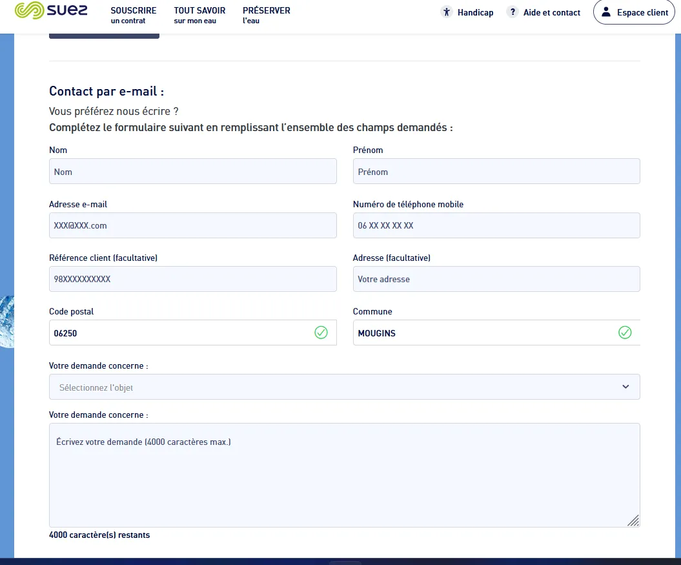The width and height of the screenshot is (681, 565).
Task: Open the TOUT SAVOIR sur mon eau menu
Action: (199, 15)
